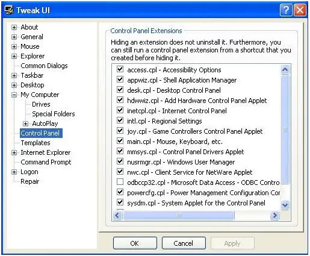Select Internet Explorer in the tree
The image size is (310, 256).
click(46, 152)
